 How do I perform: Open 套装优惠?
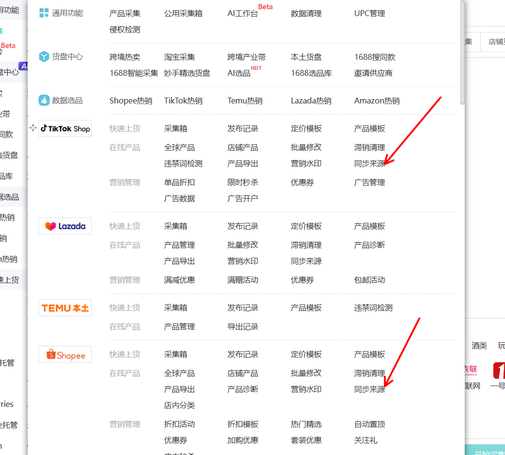coord(306,440)
